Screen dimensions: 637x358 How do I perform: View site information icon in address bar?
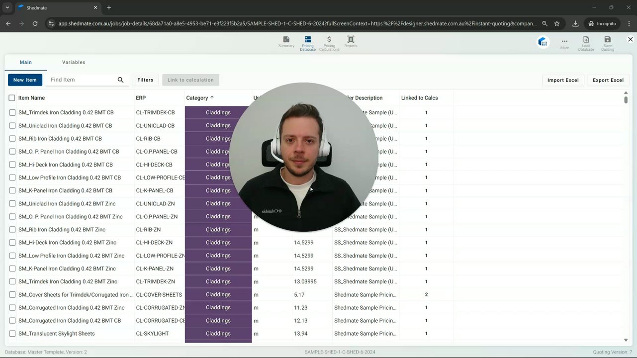[x=50, y=23]
